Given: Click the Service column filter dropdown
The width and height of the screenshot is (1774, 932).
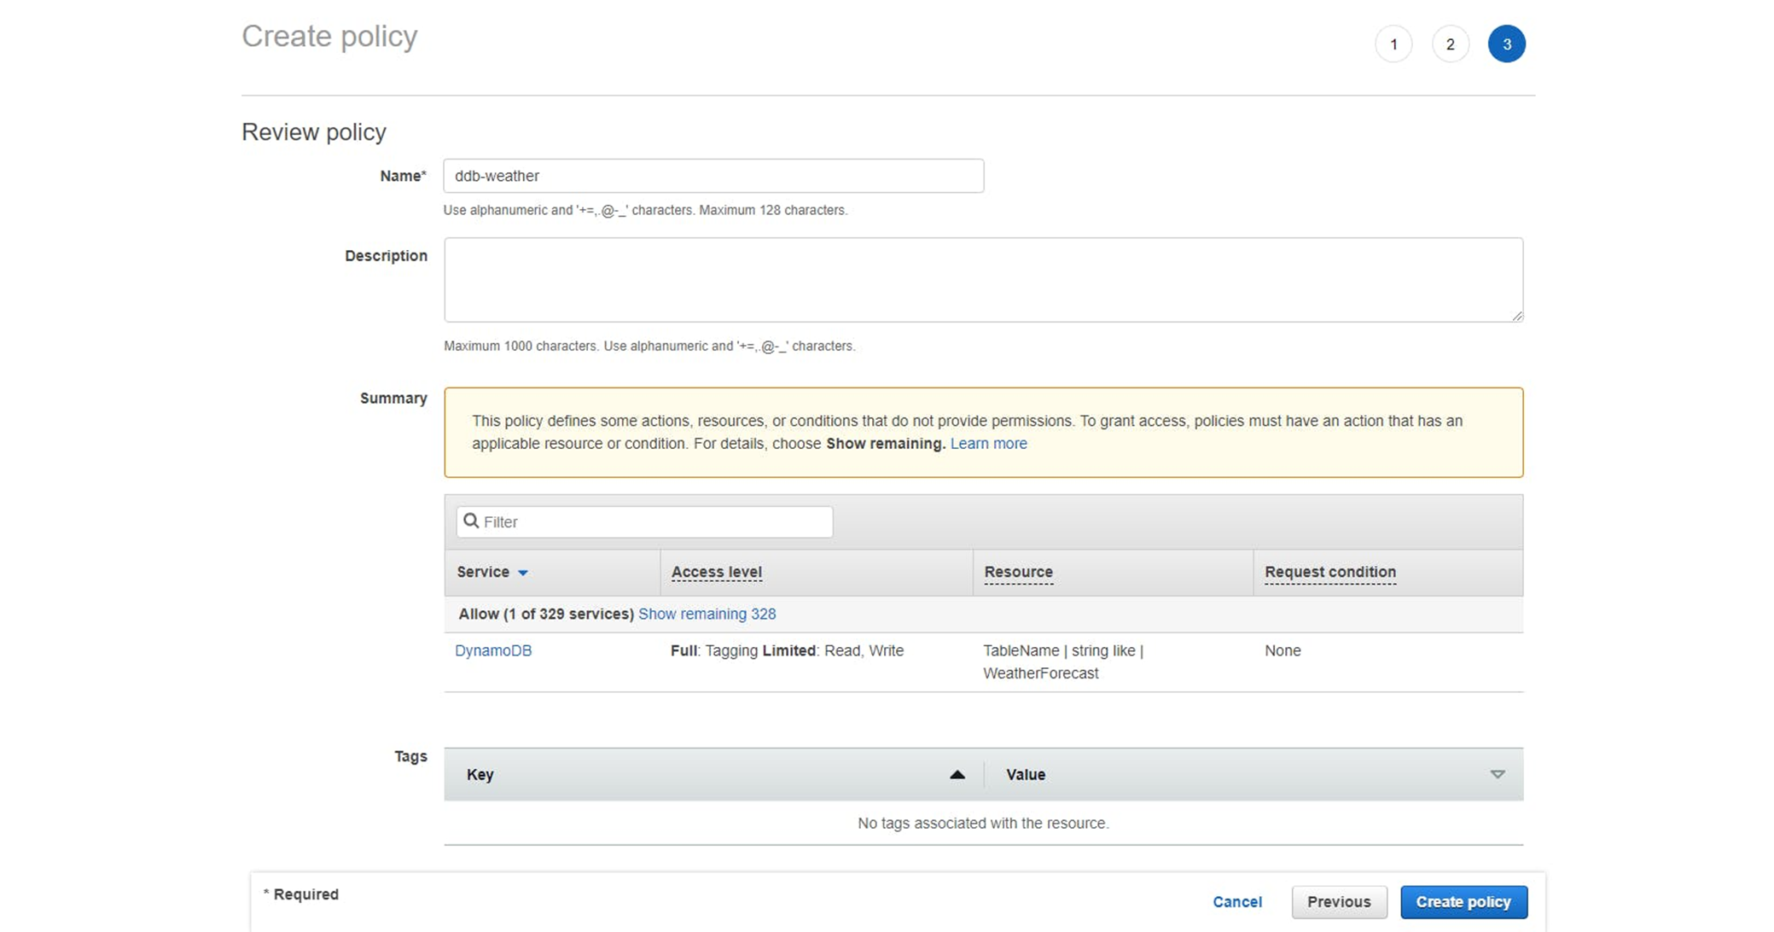Looking at the screenshot, I should pos(525,572).
